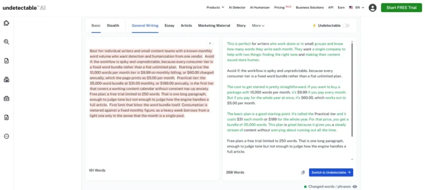
Task: Click the output scrollbar up arrow
Action: pos(352,42)
